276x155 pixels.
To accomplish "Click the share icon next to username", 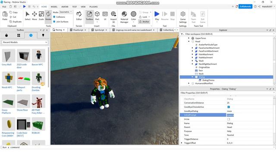I will pos(259,6).
